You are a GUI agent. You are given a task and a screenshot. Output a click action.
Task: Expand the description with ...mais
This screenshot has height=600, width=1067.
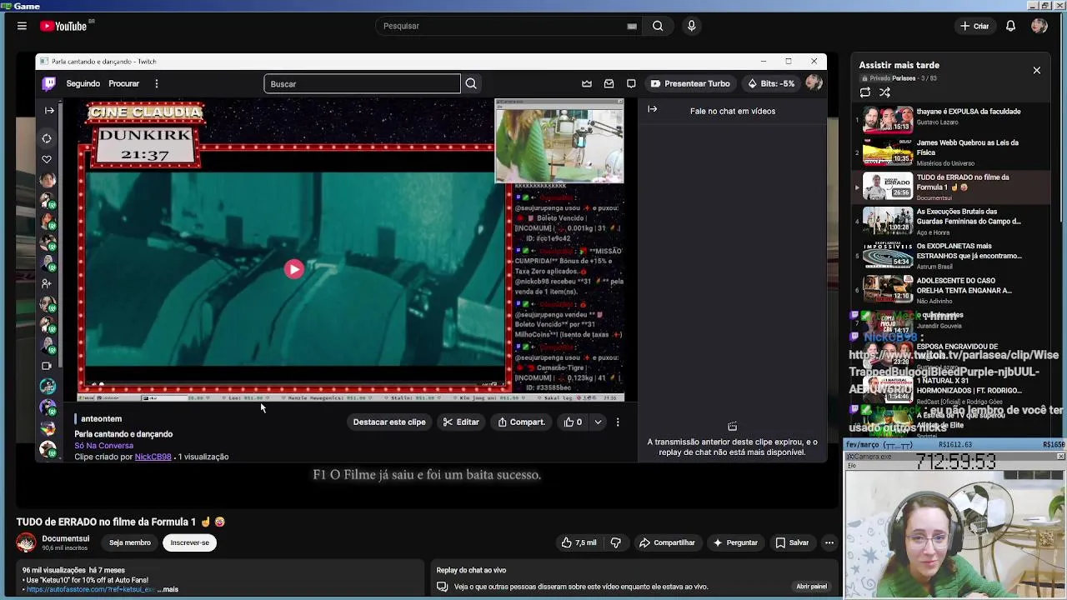point(168,589)
